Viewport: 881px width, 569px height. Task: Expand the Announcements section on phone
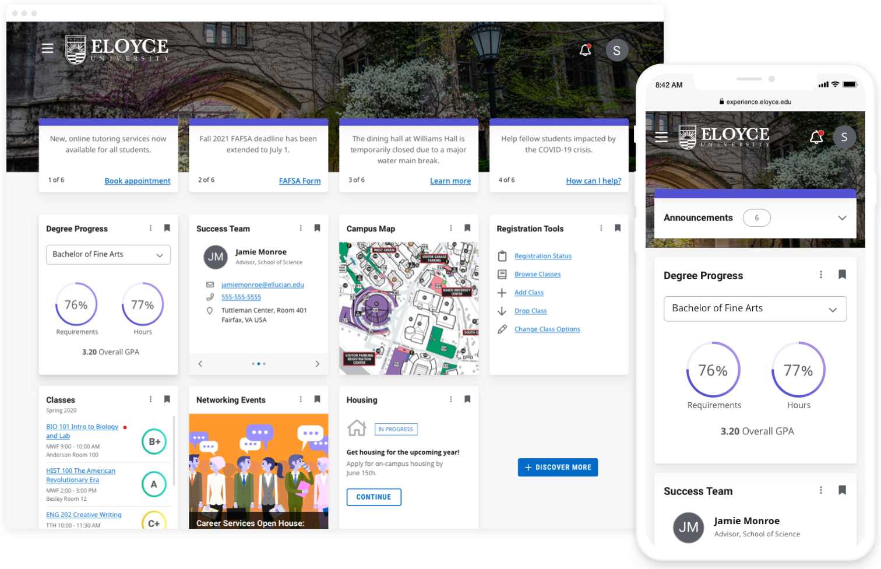(842, 218)
